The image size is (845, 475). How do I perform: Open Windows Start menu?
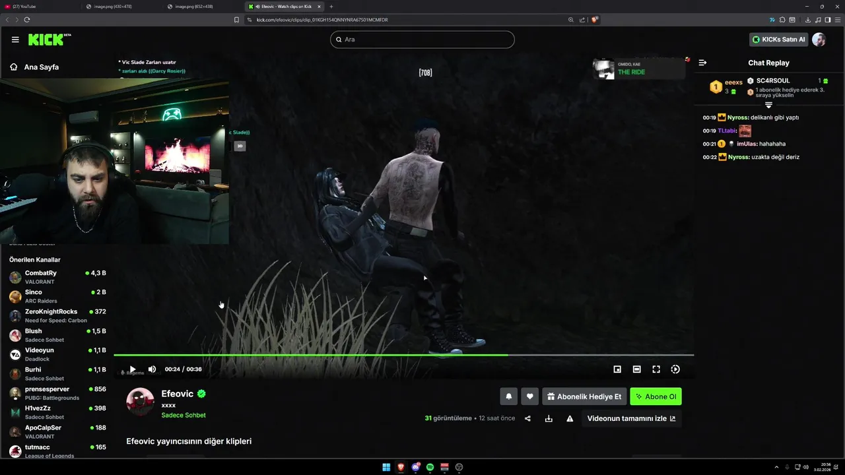click(386, 467)
